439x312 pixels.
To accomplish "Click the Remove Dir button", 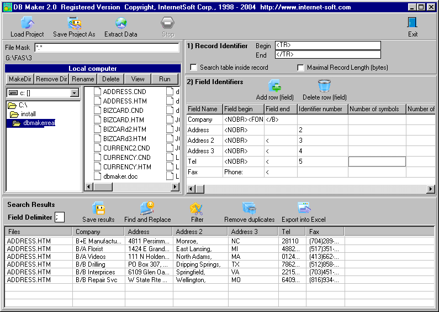I will pyautogui.click(x=51, y=79).
